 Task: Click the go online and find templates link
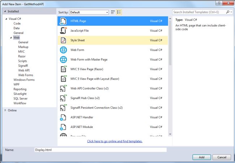pyautogui.click(x=115, y=141)
